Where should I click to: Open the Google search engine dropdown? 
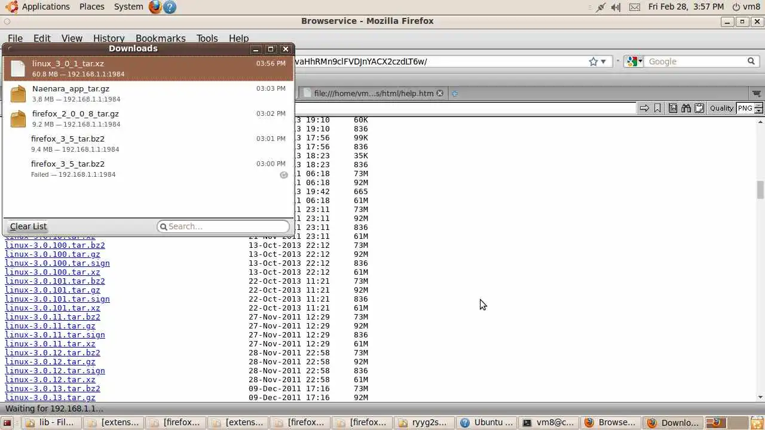click(x=634, y=62)
